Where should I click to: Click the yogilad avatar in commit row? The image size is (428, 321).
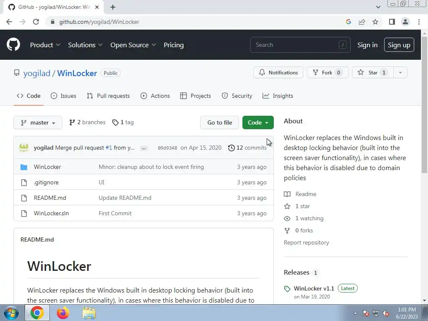24,148
